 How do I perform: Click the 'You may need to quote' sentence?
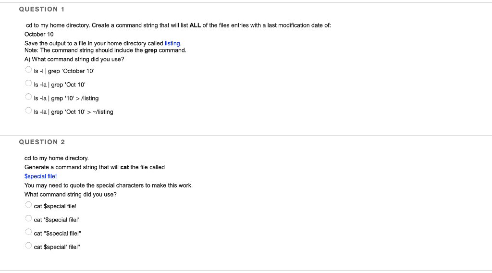tap(109, 186)
